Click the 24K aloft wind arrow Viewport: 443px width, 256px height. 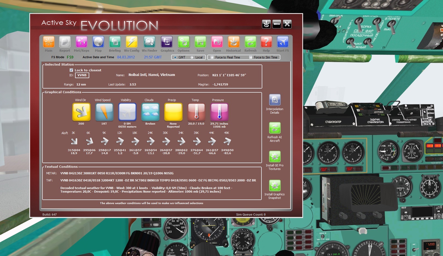coord(151,141)
